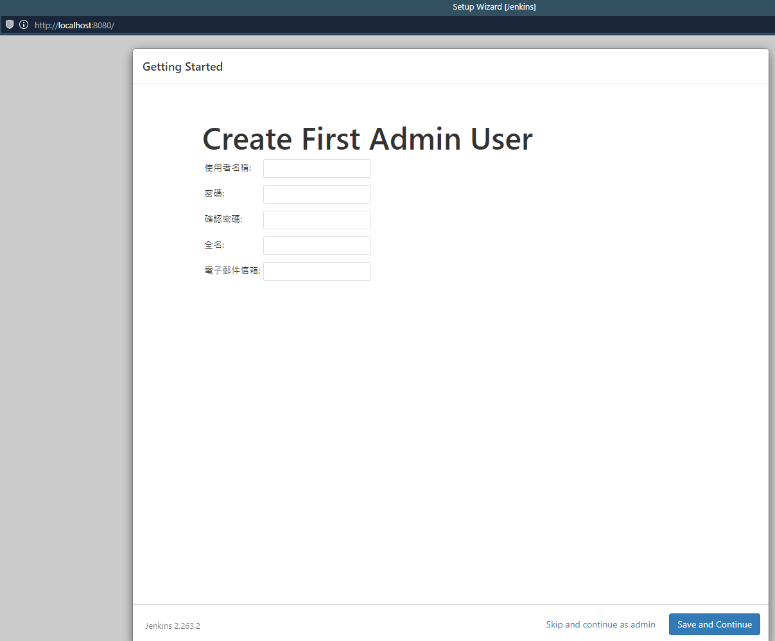Focus the 確認密碼 confirm password field
This screenshot has width=775, height=641.
317,220
